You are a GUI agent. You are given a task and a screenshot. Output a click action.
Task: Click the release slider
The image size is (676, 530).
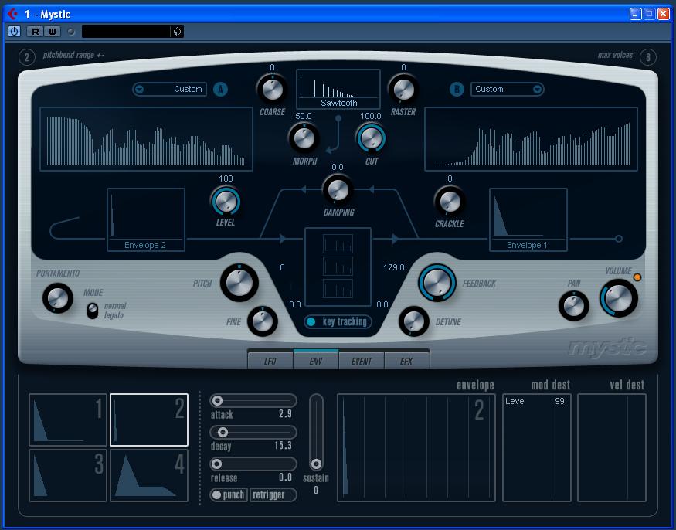(253, 464)
